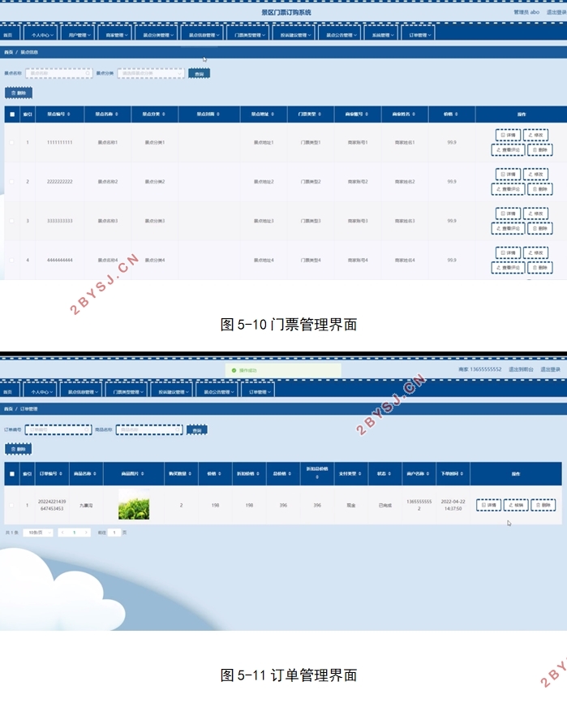Sort order table by 折扣总价格 column
The image size is (567, 703).
pyautogui.click(x=317, y=477)
